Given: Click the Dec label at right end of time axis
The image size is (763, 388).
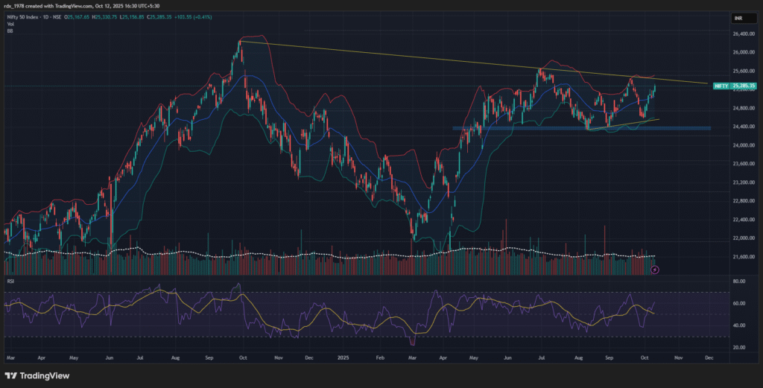Looking at the screenshot, I should pyautogui.click(x=708, y=358).
